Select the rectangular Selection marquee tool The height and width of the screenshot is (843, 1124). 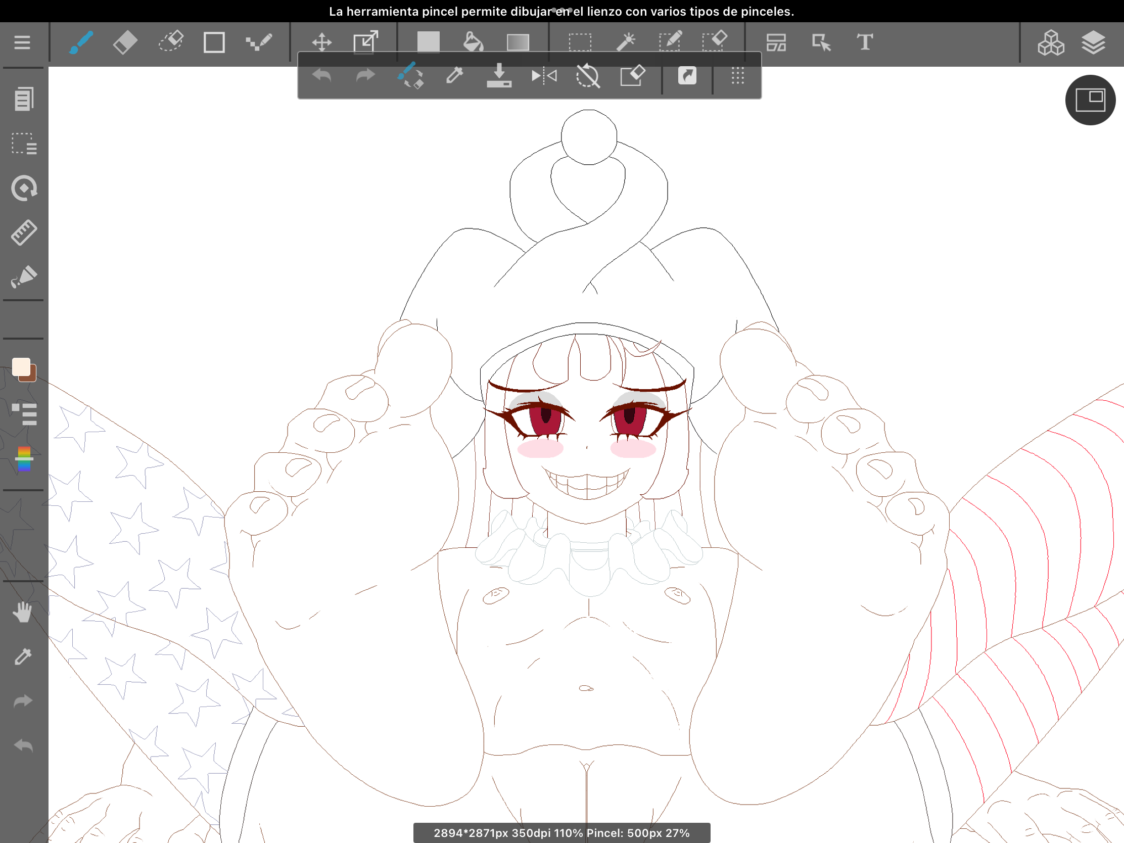click(580, 42)
